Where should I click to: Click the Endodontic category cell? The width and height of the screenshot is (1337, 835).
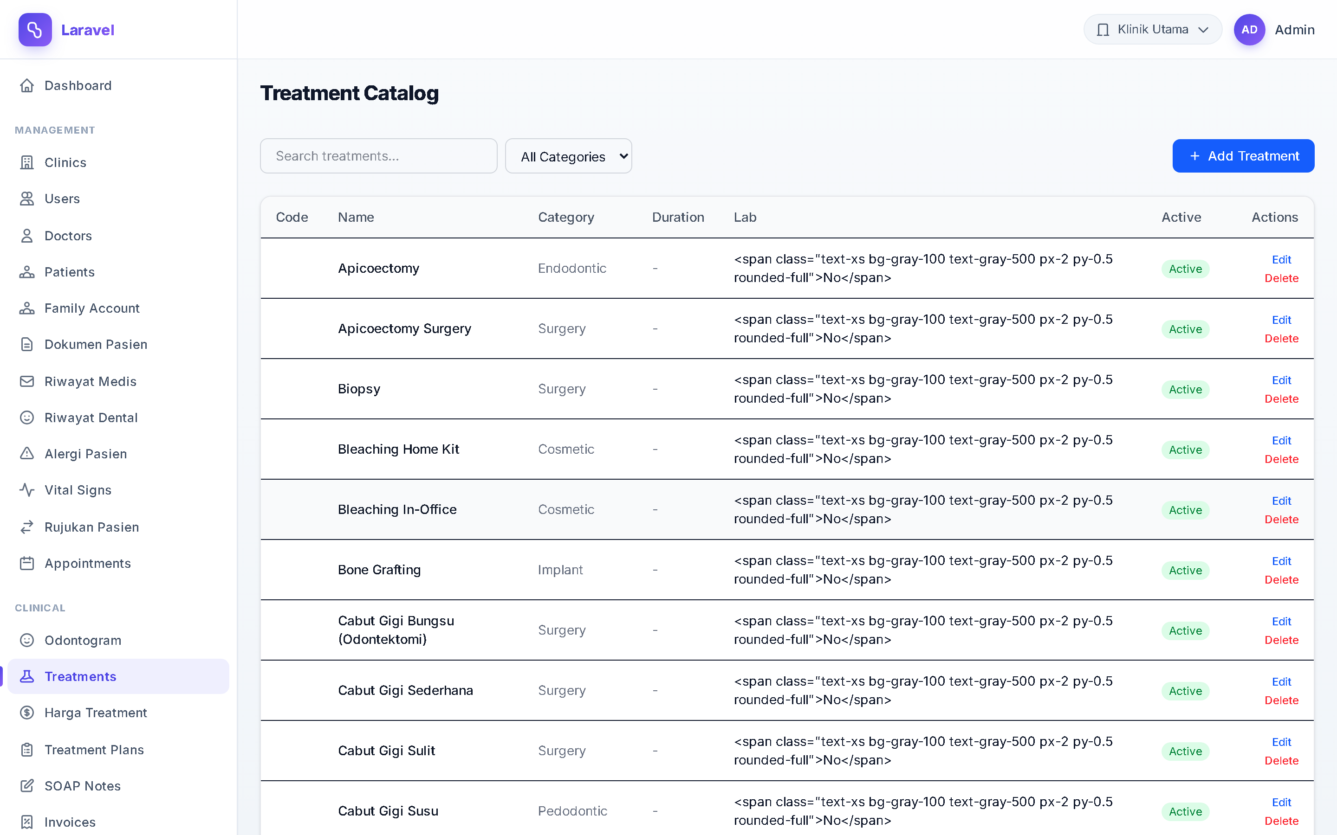(572, 269)
